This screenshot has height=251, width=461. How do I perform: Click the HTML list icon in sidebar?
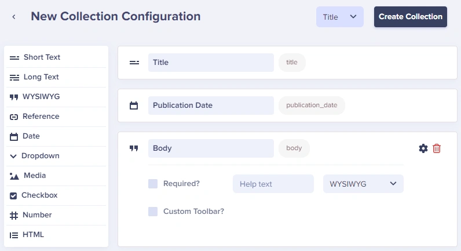[x=14, y=235]
